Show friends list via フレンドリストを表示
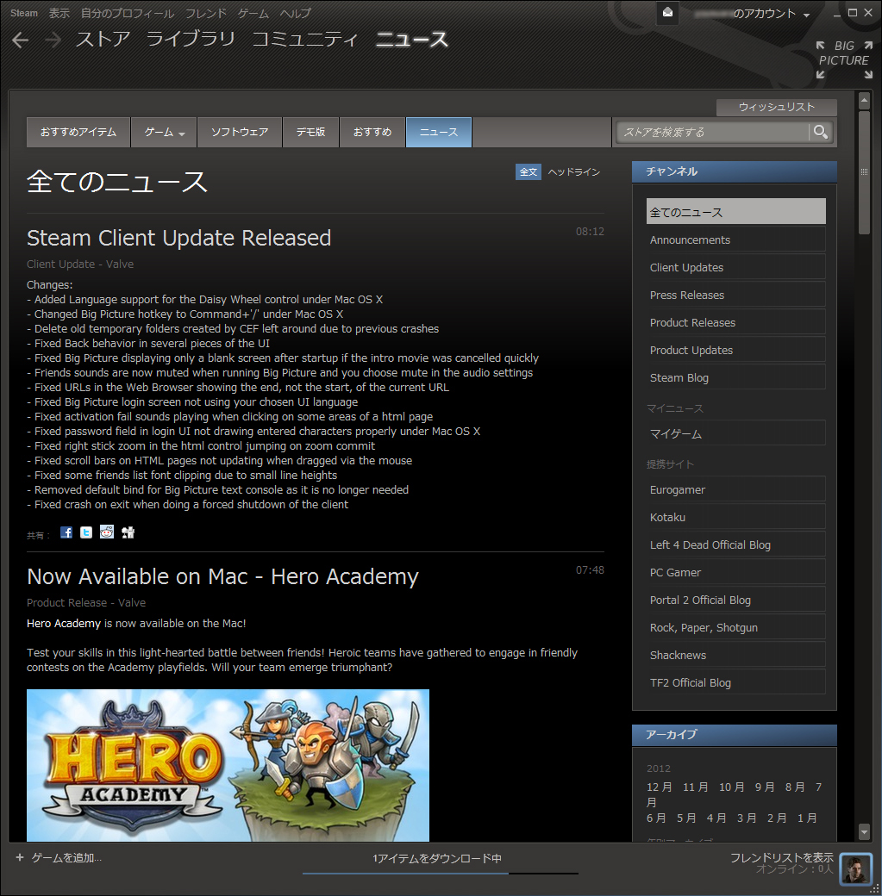Screen dimensions: 882x896 (x=781, y=857)
